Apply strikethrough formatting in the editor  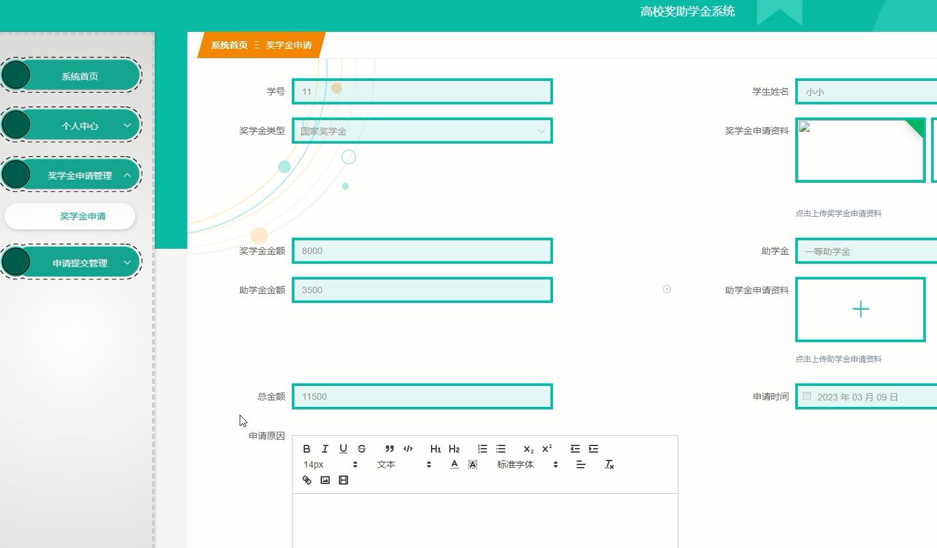(361, 449)
